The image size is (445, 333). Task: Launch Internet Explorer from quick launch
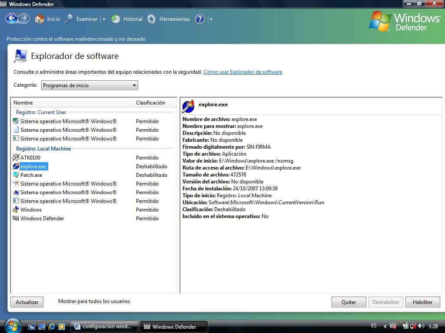click(52, 326)
